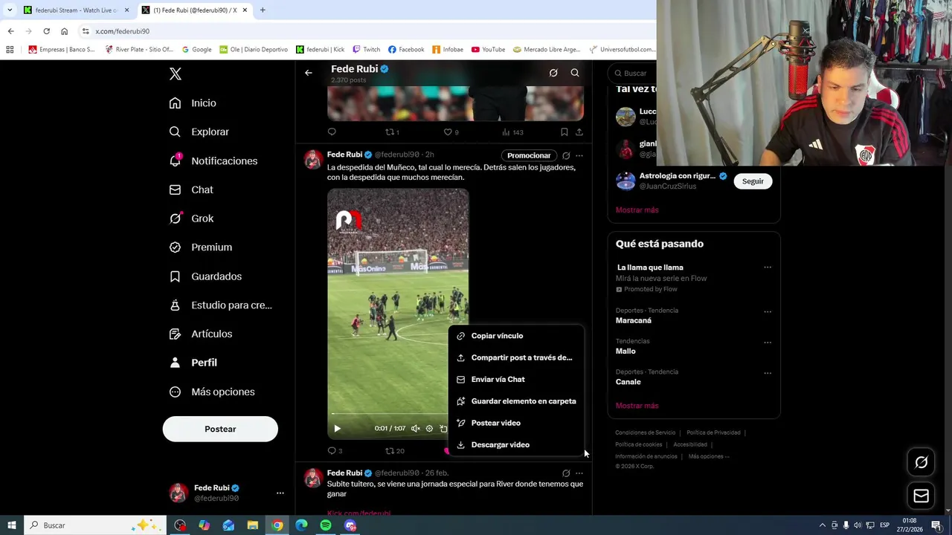Screen dimensions: 952x535
Task: Share the top post
Action: (x=579, y=132)
